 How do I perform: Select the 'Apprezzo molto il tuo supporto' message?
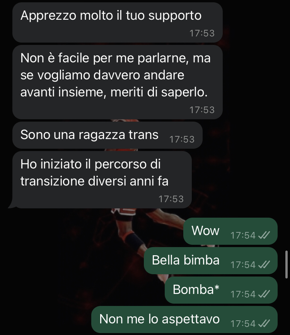pyautogui.click(x=118, y=22)
